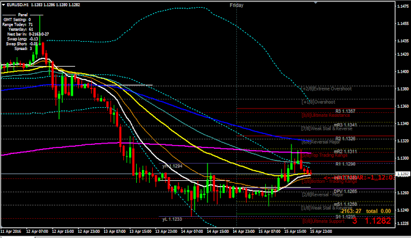Click the 'Swap Long: -0.13' row
The image size is (411, 238).
pyautogui.click(x=22, y=39)
